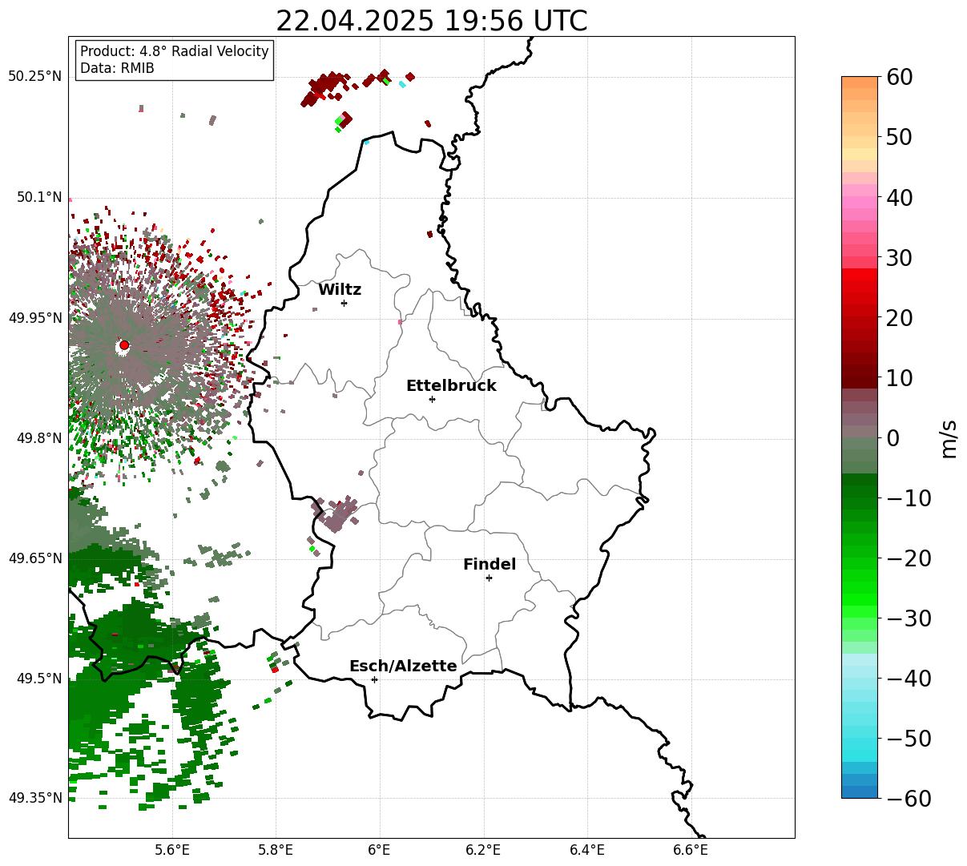Click the 'm/s' colorbar unit label
967x866 pixels.
(x=949, y=437)
